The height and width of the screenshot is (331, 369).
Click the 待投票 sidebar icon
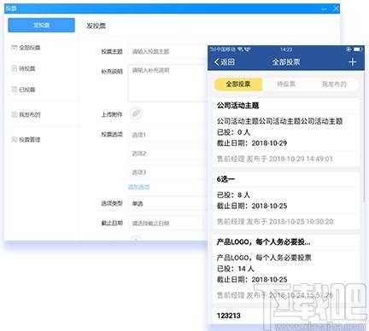(14, 68)
